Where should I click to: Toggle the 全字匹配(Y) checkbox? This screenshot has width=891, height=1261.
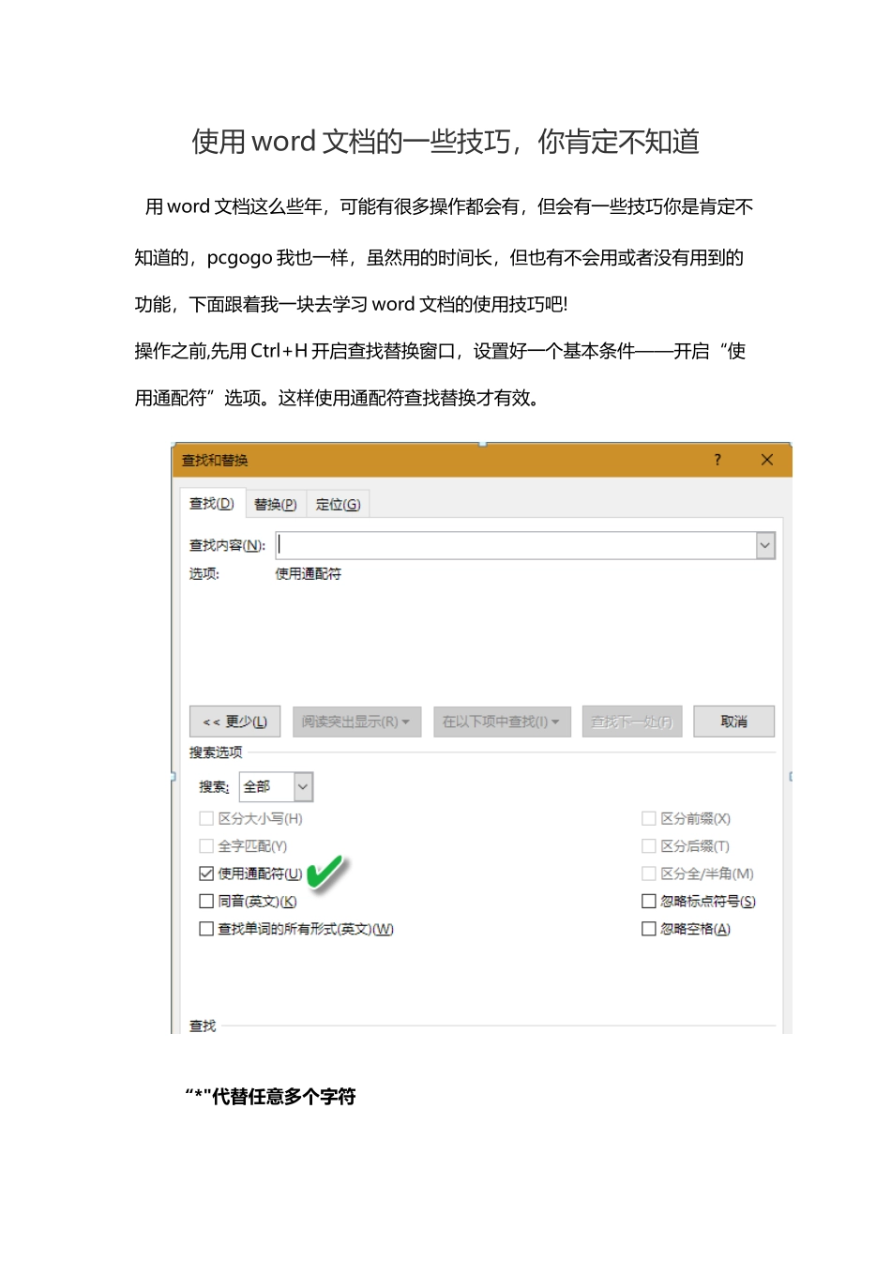(206, 846)
